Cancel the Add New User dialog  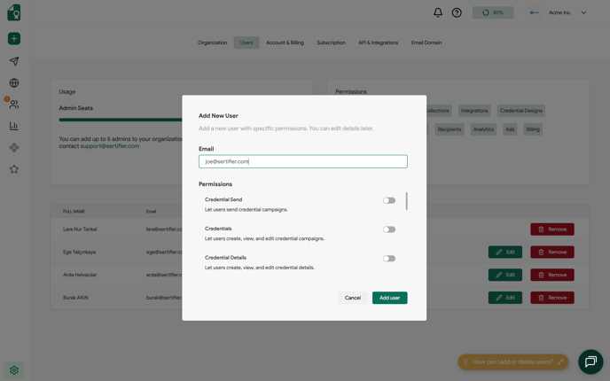(x=353, y=298)
